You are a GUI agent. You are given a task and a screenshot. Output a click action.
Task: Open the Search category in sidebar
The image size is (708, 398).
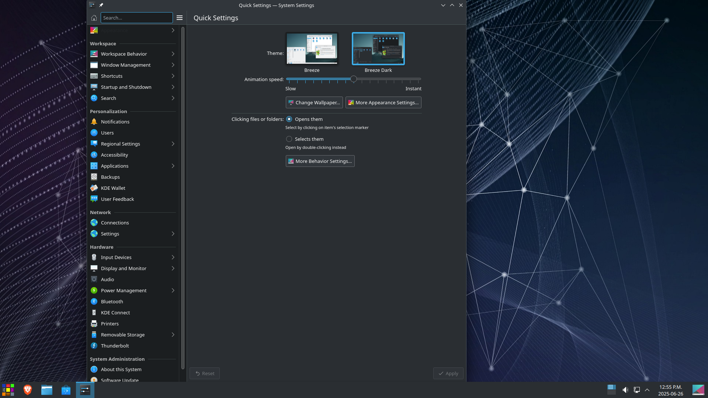133,98
